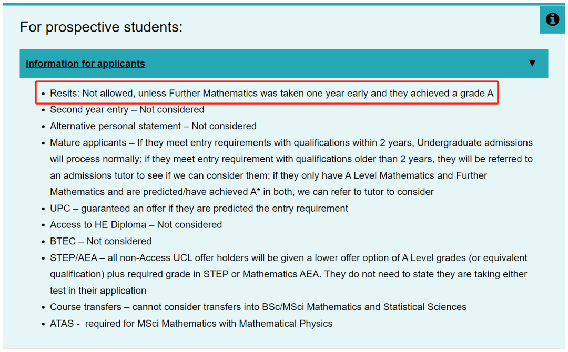568x352 pixels.
Task: Click 'Mathematics and Statistical Sciences' course name
Action: click(387, 307)
